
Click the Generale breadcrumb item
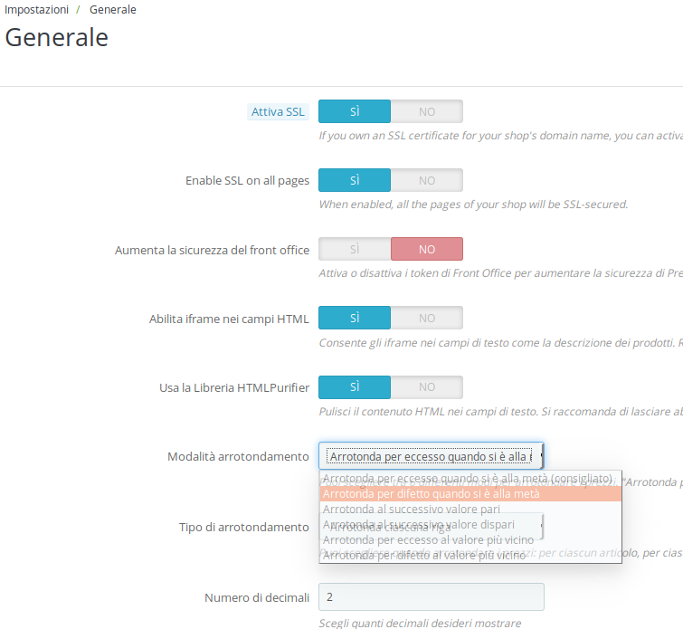pyautogui.click(x=113, y=10)
